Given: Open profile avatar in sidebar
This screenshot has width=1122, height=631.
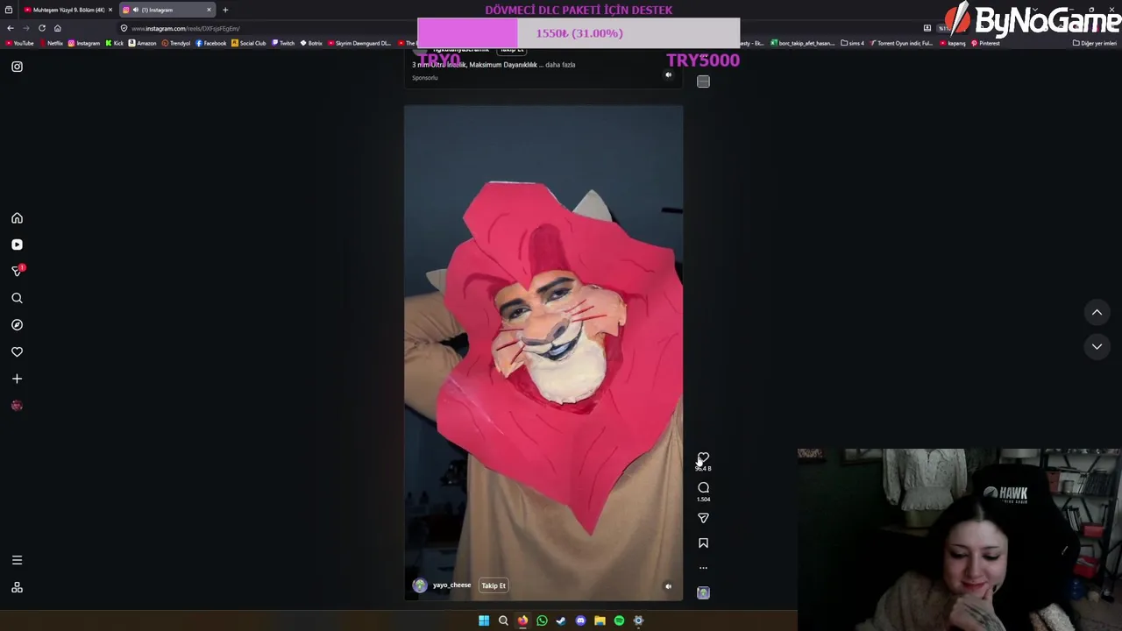Looking at the screenshot, I should (x=17, y=406).
